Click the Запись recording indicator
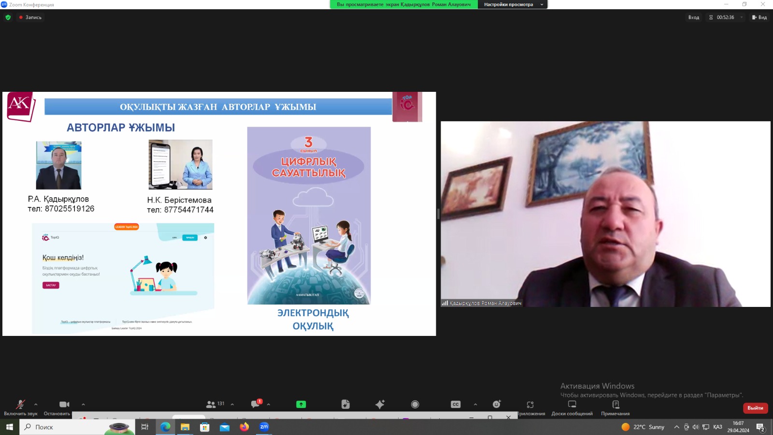 30,17
